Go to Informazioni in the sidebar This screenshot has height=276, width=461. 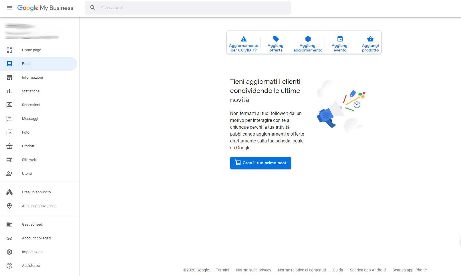coord(32,78)
